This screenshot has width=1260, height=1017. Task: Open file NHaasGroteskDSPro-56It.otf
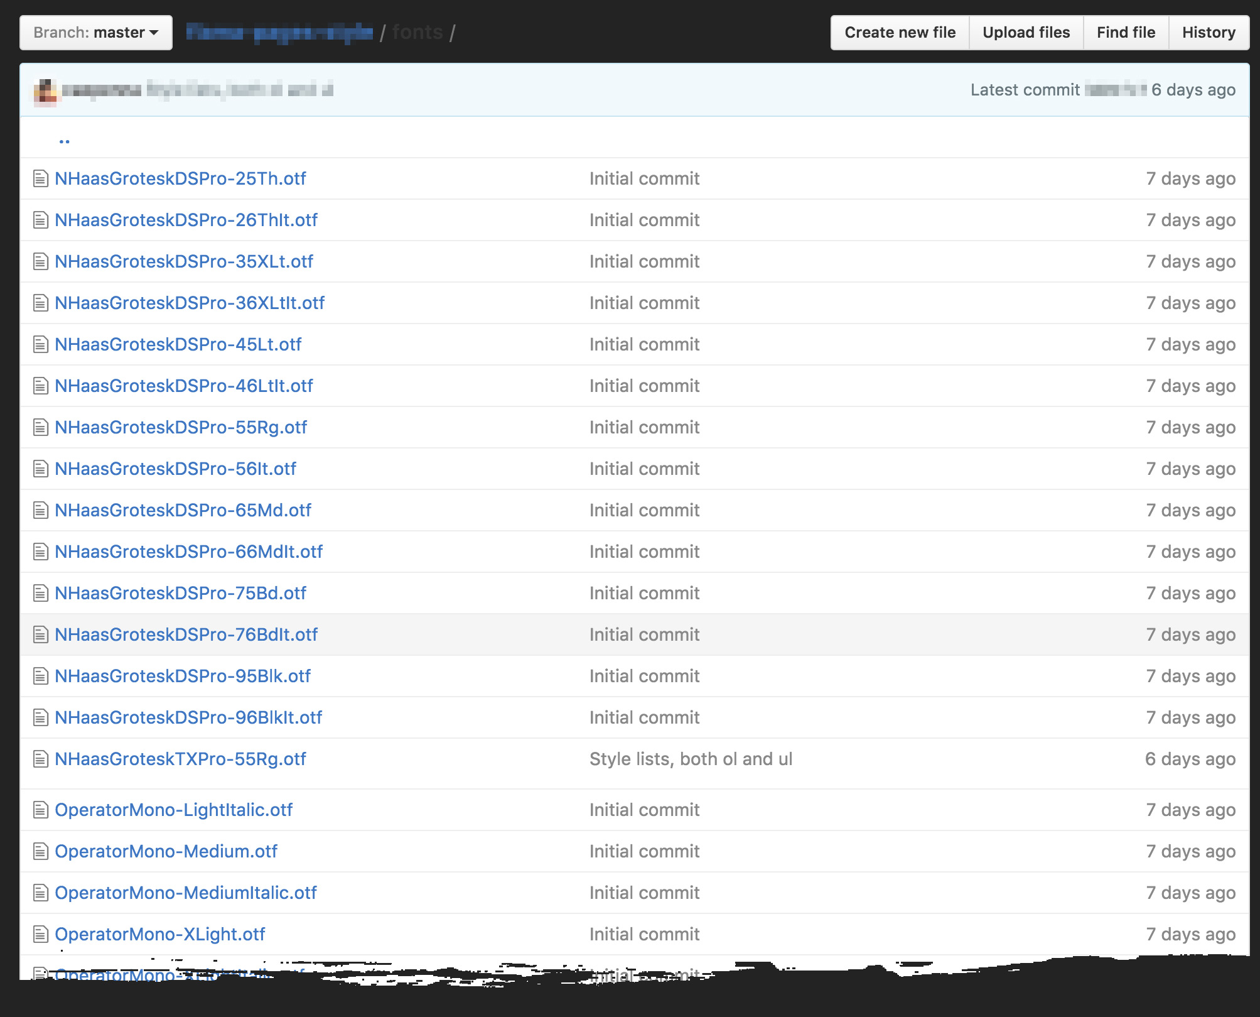(x=175, y=469)
